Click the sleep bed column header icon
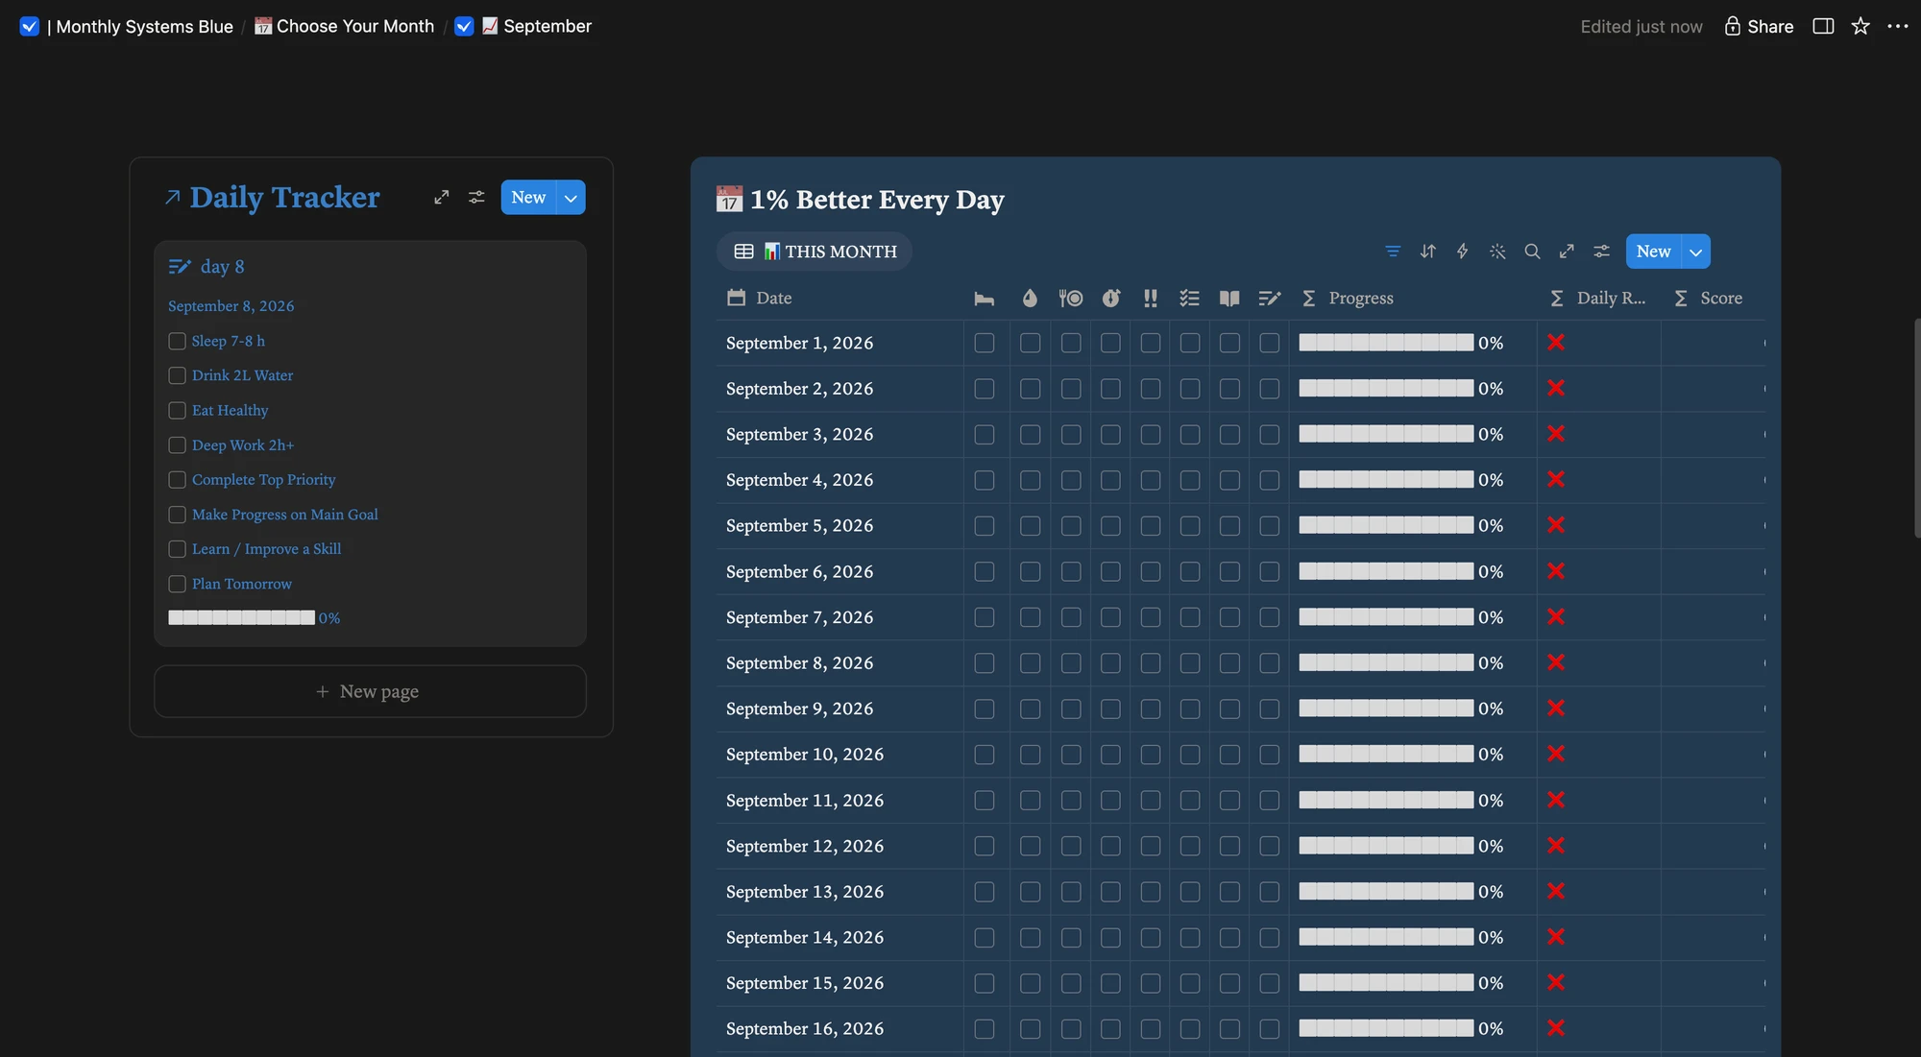This screenshot has width=1921, height=1057. [x=985, y=299]
